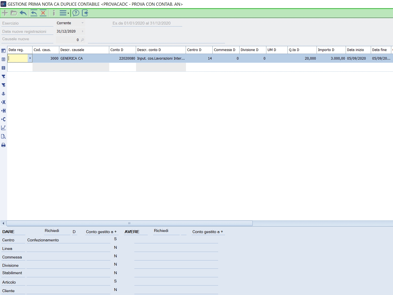
Task: Click the horizontal scrollbar thumb under grid
Action: [x=129, y=223]
